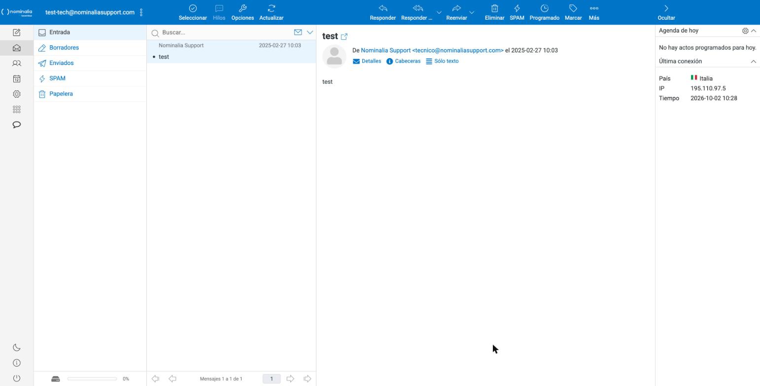This screenshot has width=760, height=386.
Task: Click the Seleccionar toolbar button
Action: click(193, 12)
